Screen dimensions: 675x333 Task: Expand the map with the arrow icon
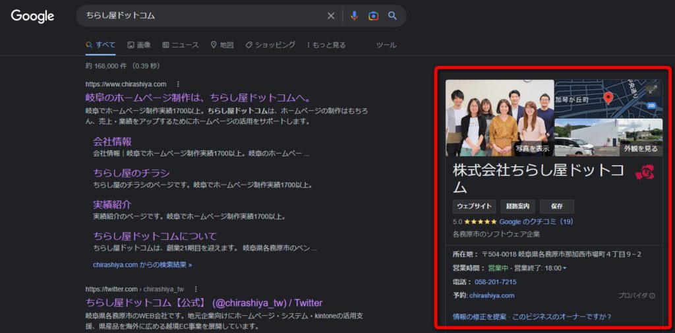653,90
